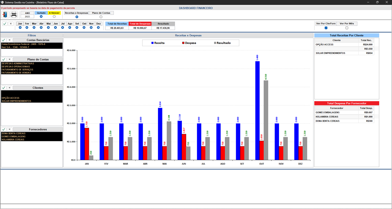
Task: Click the Cliente column header
Action: (x=337, y=40)
